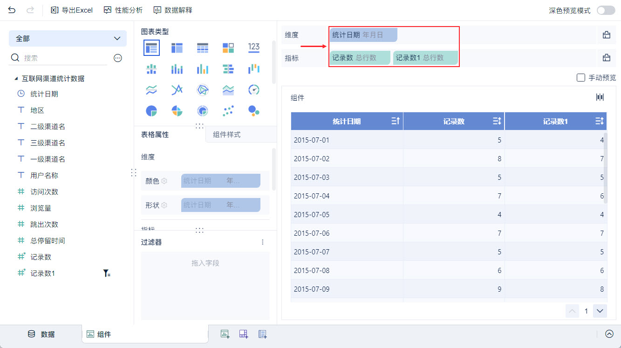
Task: Click the filter icon next to 记录数1
Action: 107,273
